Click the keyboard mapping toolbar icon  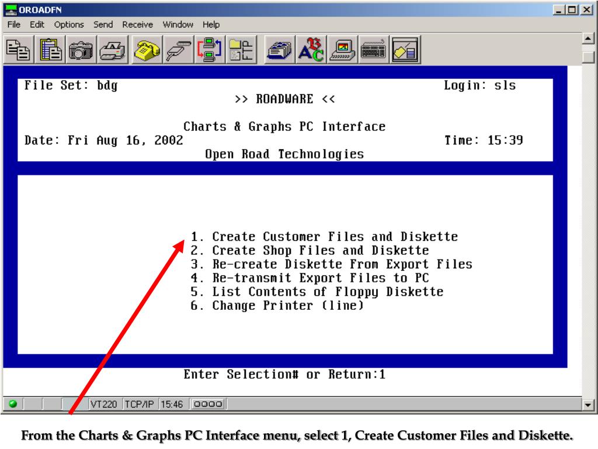[x=374, y=50]
